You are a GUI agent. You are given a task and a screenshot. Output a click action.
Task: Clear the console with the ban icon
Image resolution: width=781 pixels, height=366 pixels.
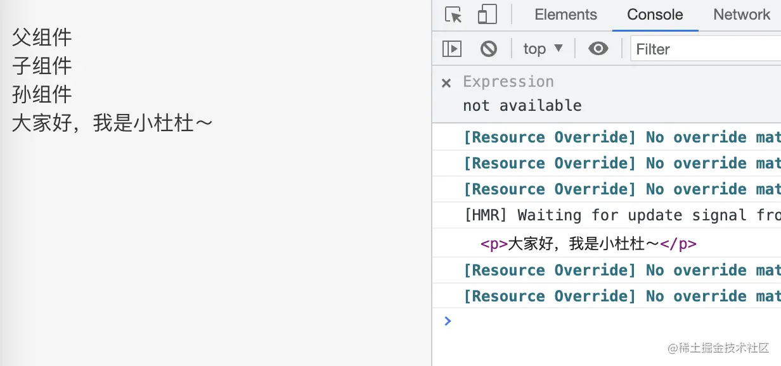pyautogui.click(x=489, y=49)
